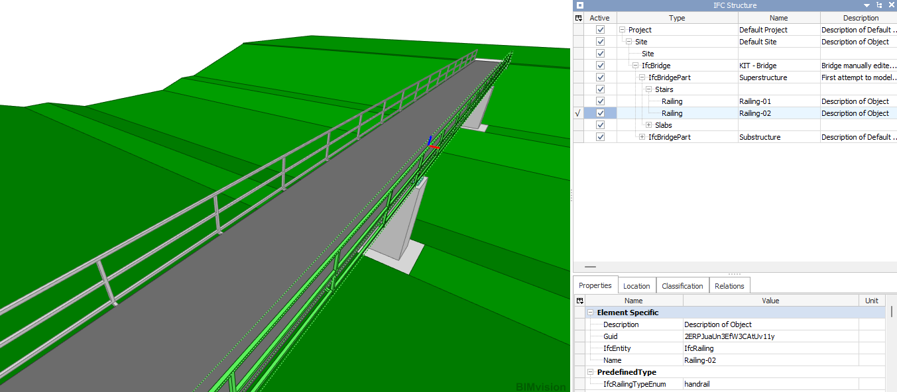Image resolution: width=897 pixels, height=392 pixels.
Task: Switch to the Location tab
Action: click(x=636, y=286)
